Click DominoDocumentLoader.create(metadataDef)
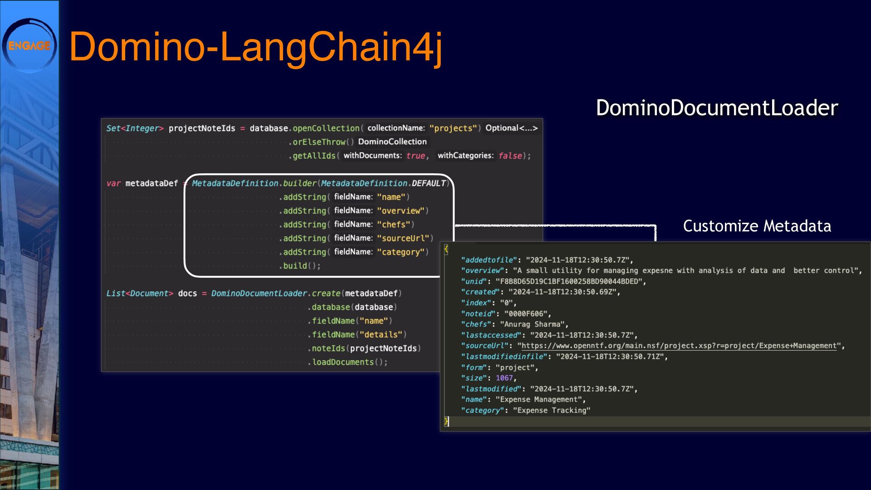 point(307,294)
